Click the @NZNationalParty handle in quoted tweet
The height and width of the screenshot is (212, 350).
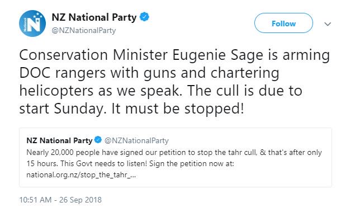pos(136,140)
